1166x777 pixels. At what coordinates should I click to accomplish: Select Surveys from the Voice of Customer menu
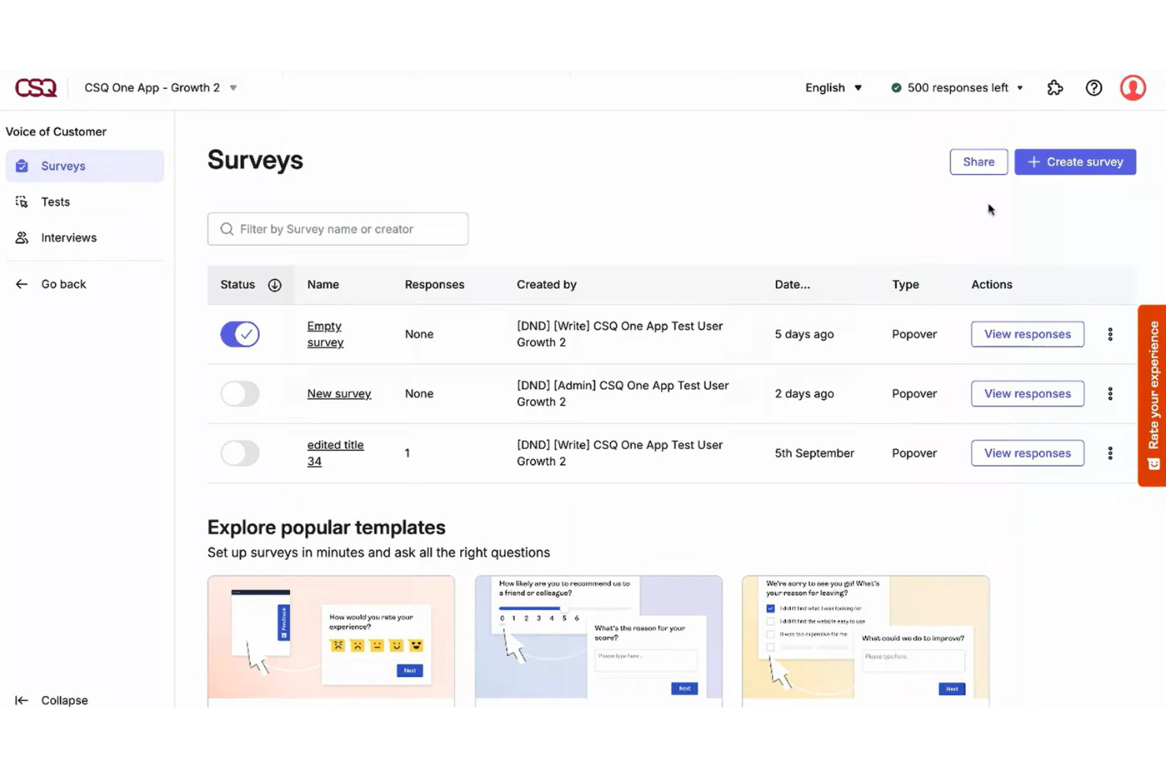tap(63, 165)
